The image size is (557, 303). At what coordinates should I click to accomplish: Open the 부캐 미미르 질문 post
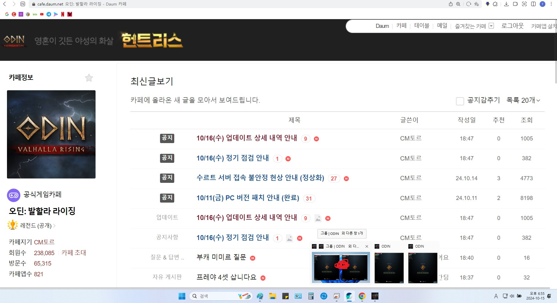(221, 257)
